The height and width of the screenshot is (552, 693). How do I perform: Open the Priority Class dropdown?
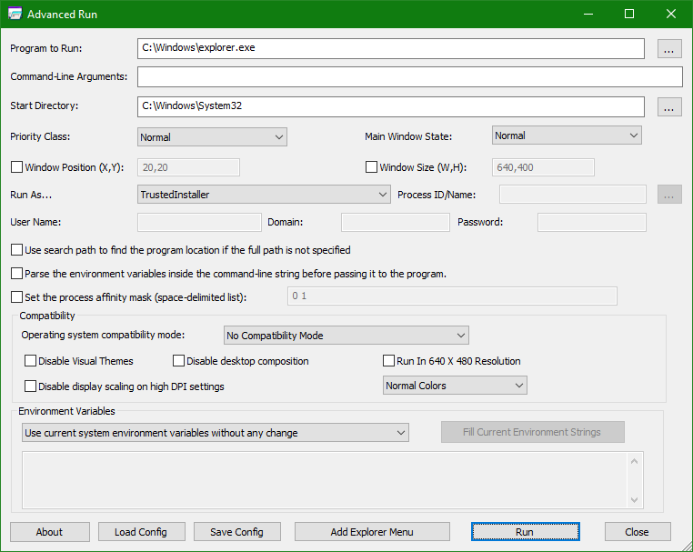(212, 137)
